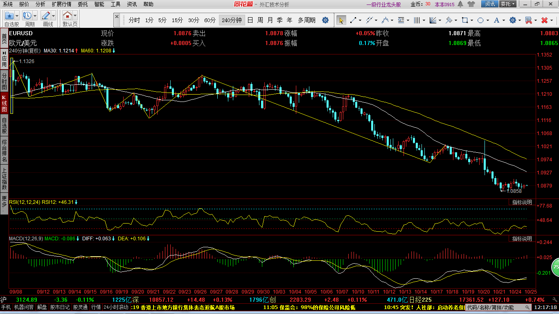This screenshot has width=559, height=314.
Task: Click the 多周期 button
Action: point(307,20)
